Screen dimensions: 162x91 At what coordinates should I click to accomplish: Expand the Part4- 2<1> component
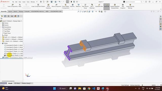[x=1, y=37]
